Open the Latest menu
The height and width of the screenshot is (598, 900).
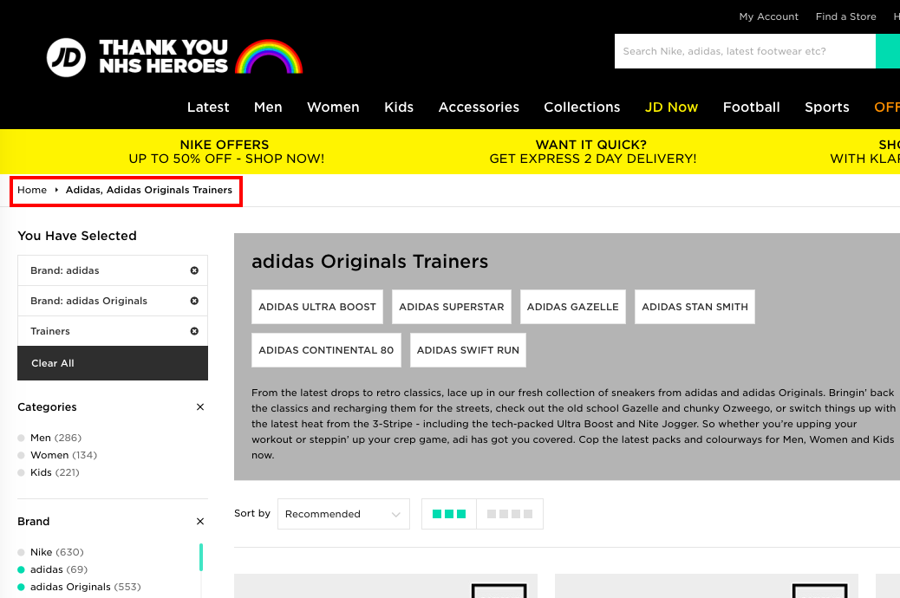[x=208, y=107]
